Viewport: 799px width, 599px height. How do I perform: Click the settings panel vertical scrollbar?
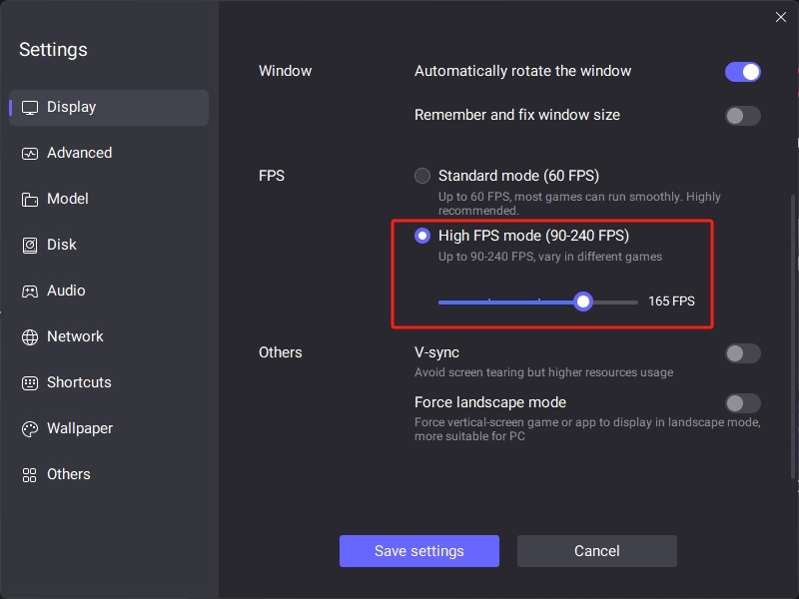click(792, 336)
